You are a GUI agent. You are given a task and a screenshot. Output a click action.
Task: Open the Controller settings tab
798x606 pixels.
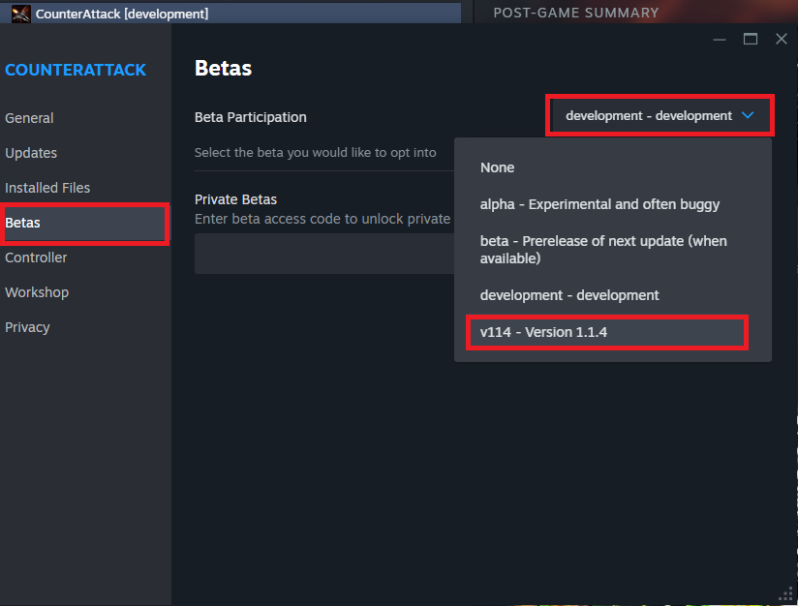point(36,258)
